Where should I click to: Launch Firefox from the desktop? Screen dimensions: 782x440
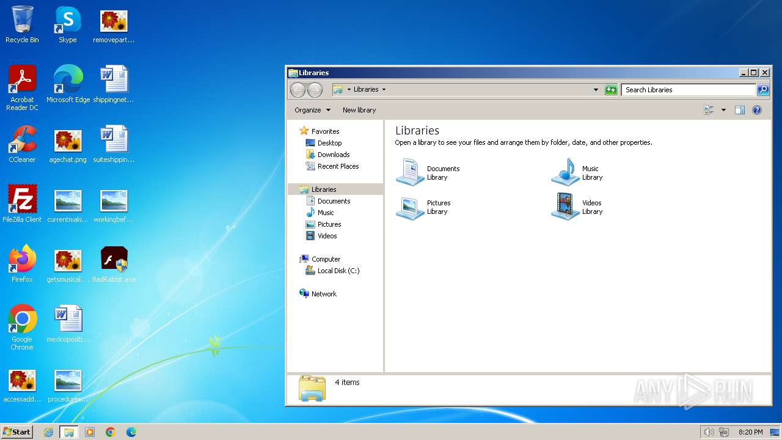point(22,264)
